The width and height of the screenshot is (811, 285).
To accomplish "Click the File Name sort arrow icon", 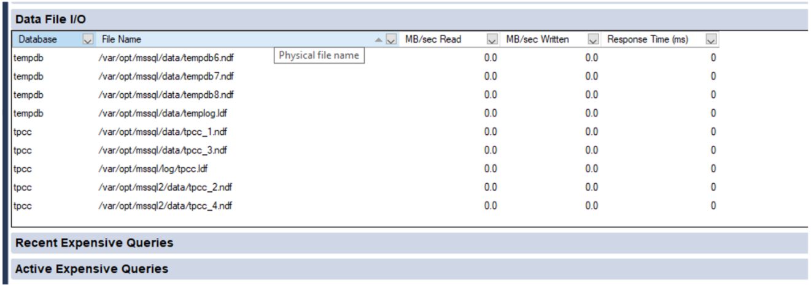I will tap(379, 40).
